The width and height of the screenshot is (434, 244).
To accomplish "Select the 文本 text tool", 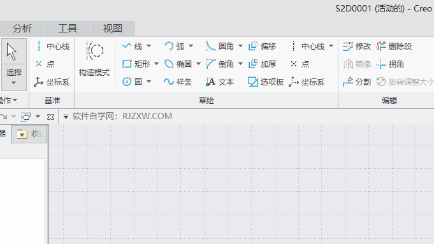I will [x=220, y=82].
